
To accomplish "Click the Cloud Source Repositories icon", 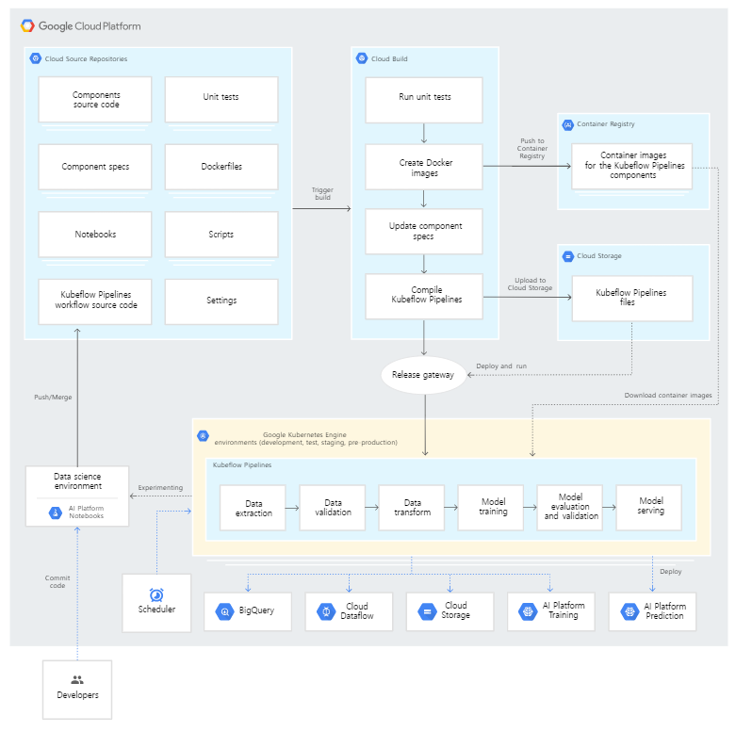I will [35, 58].
